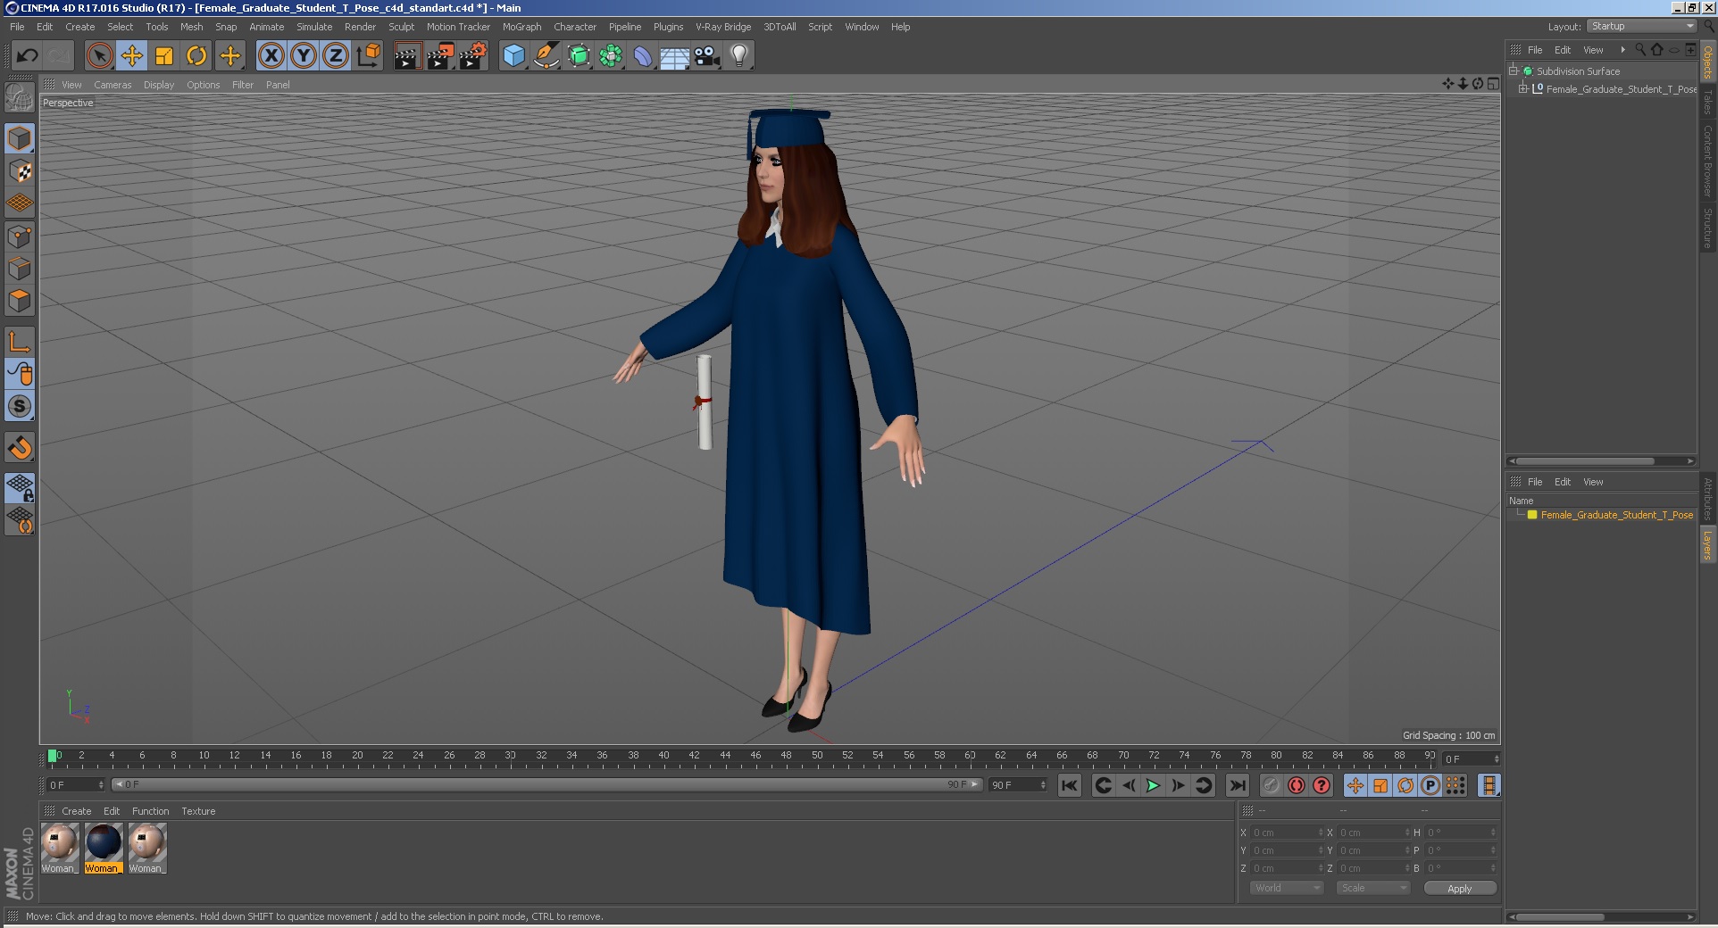The width and height of the screenshot is (1718, 928).
Task: Click Make Editable icon in left toolbar
Action: 20,96
